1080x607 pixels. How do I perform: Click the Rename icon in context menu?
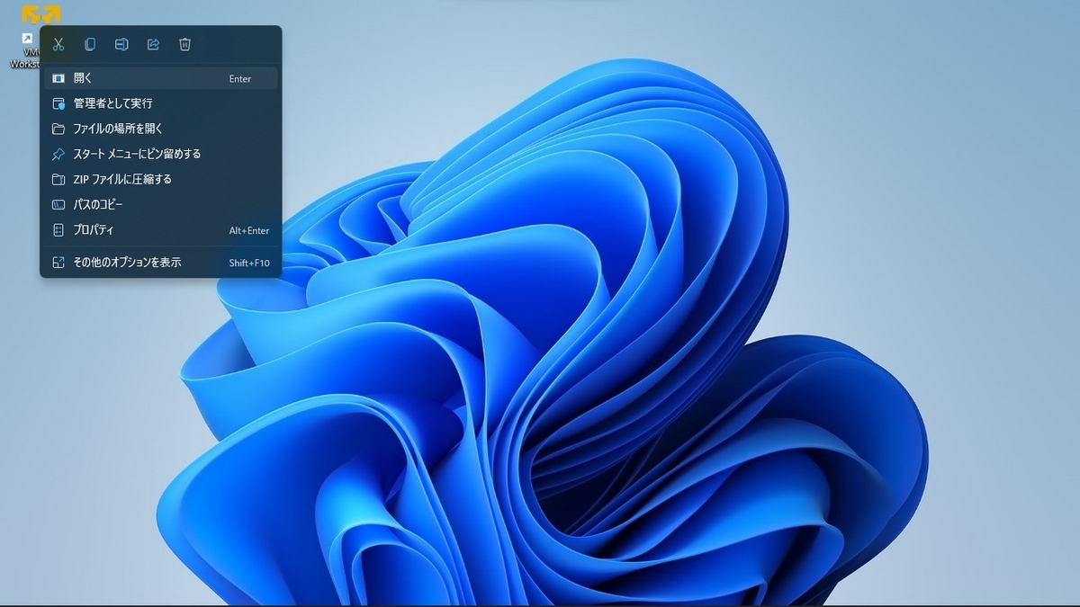[121, 44]
